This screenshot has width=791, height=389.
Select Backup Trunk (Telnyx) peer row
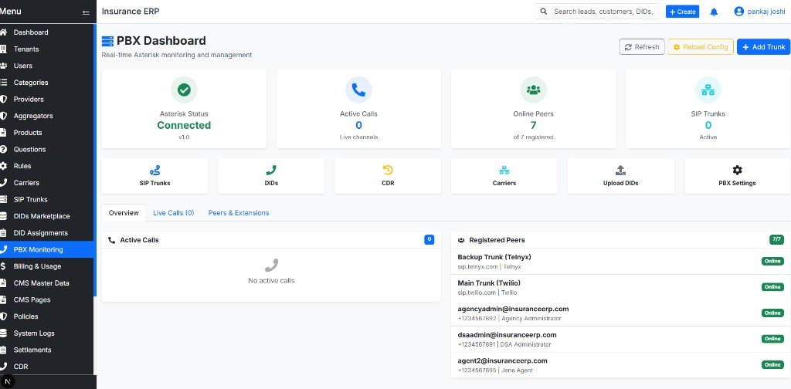pos(621,262)
